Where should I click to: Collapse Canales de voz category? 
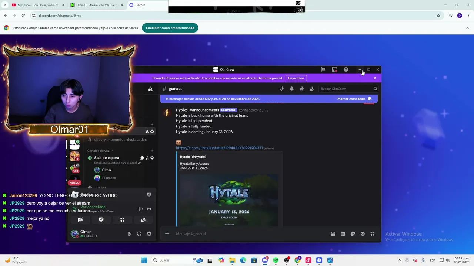point(100,151)
